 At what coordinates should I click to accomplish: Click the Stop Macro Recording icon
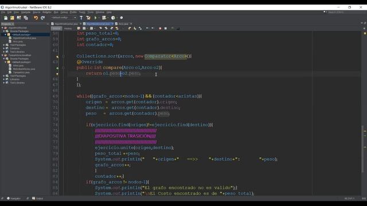pos(166,29)
